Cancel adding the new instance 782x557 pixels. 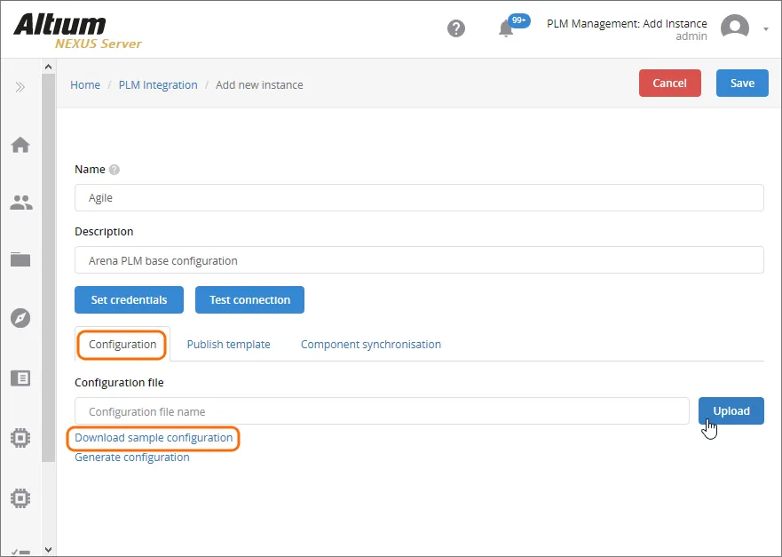[670, 83]
